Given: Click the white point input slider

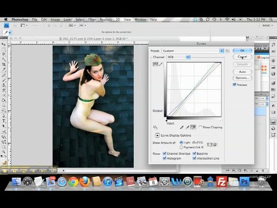Looking at the screenshot, I should (x=220, y=120).
